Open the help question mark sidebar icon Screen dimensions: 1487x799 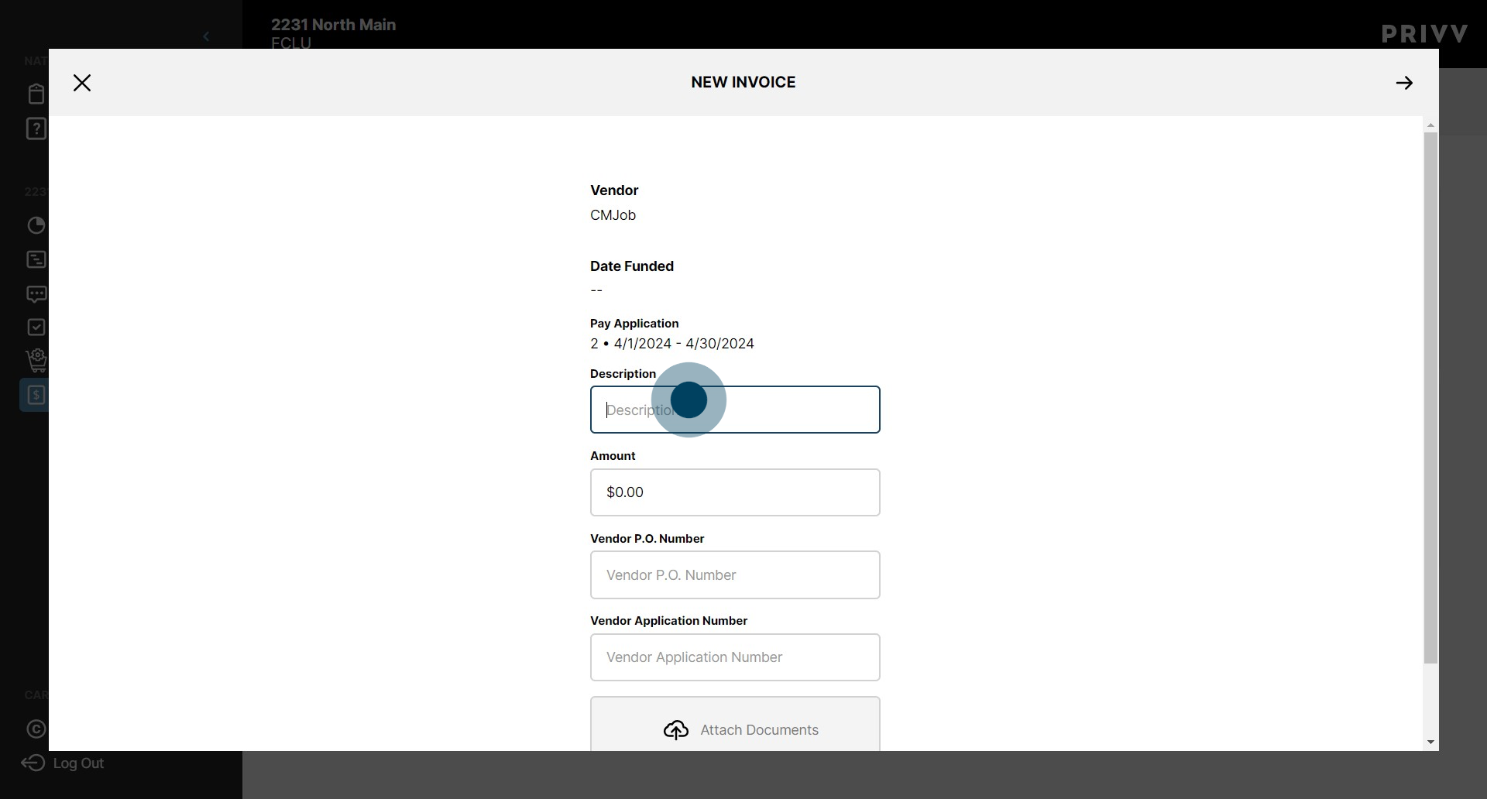click(x=36, y=129)
